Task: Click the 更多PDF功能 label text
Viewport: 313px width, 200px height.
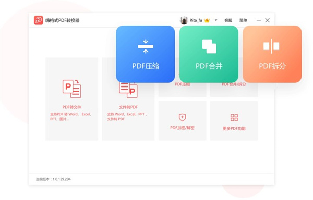Action: pos(234,129)
